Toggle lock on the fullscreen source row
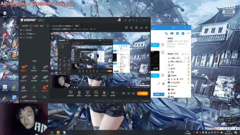This screenshot has width=240, height=135. tap(24, 37)
